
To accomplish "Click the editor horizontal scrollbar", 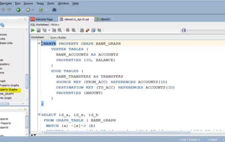I will tap(117, 132).
